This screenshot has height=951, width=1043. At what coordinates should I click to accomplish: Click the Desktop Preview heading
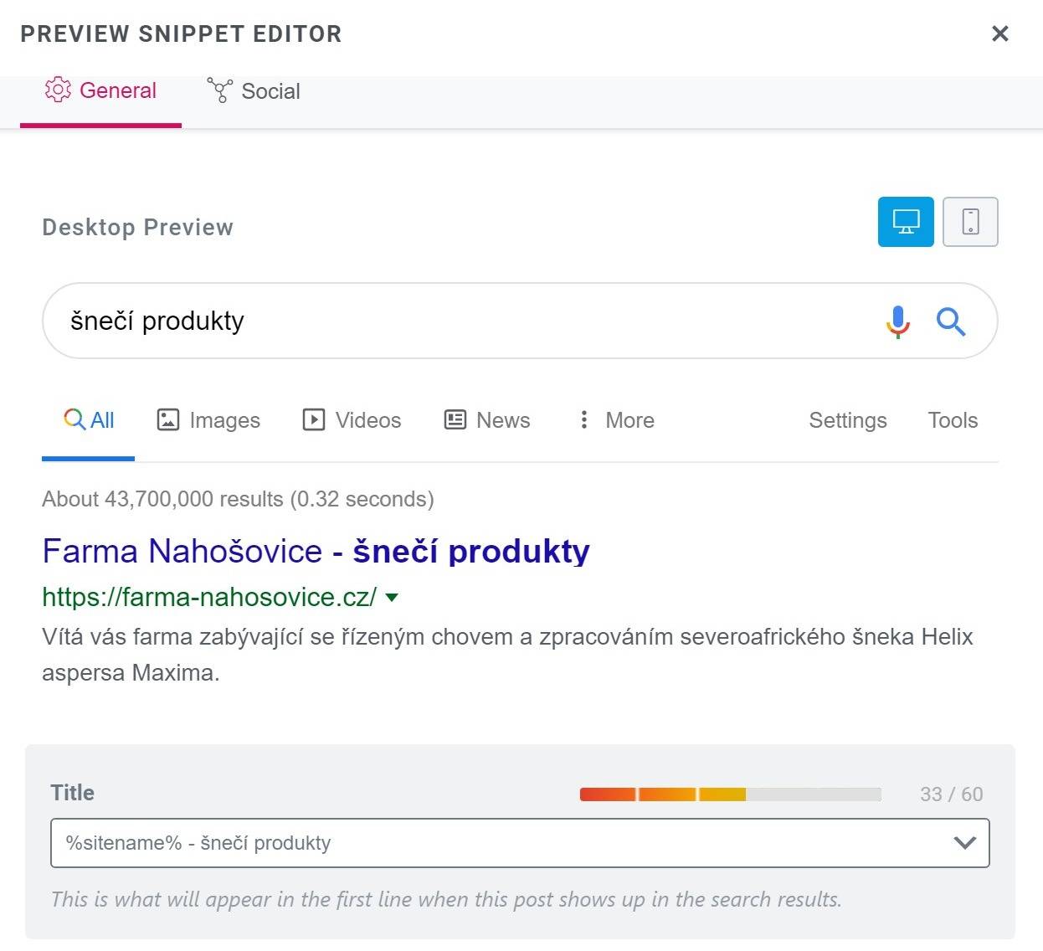point(138,227)
